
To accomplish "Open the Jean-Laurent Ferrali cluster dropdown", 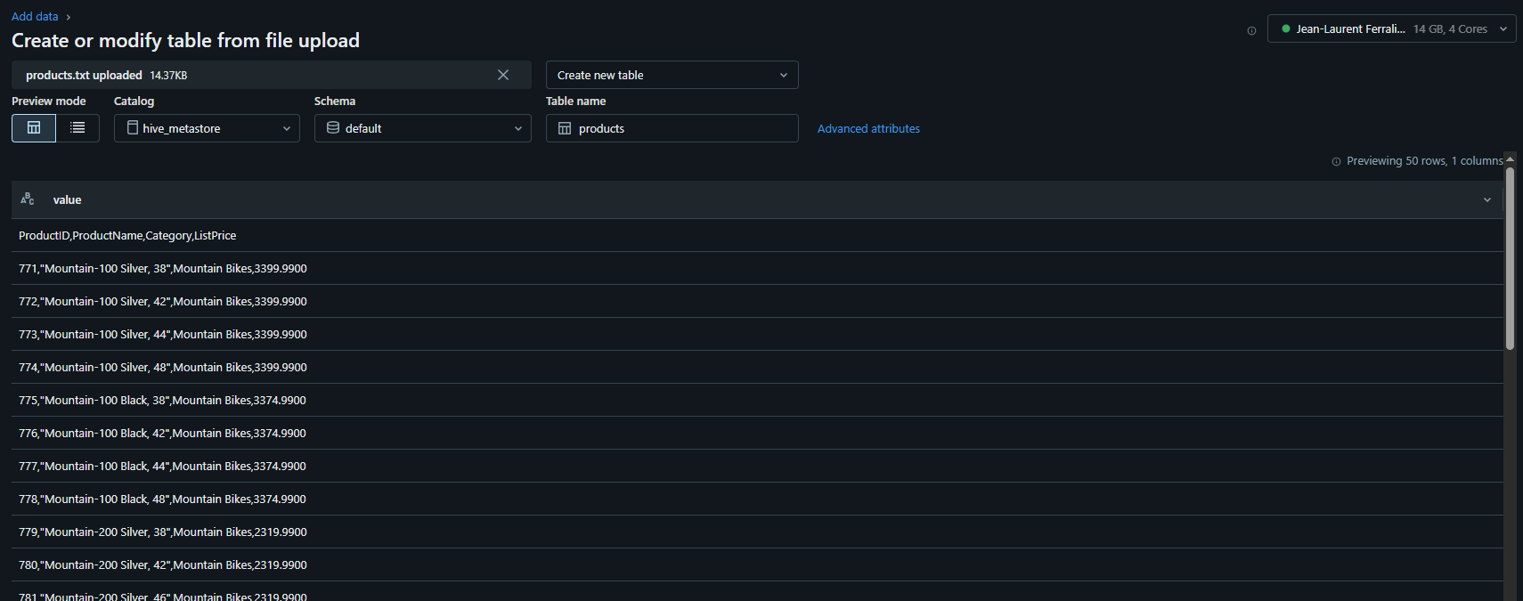I will pos(1391,28).
